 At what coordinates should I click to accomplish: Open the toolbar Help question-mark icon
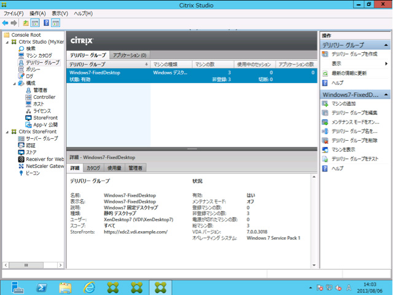coord(47,23)
